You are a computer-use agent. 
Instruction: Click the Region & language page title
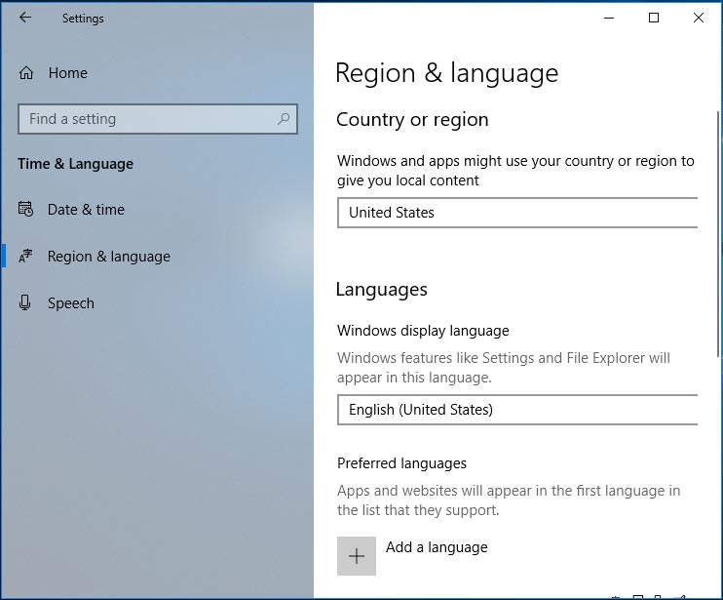[x=446, y=73]
